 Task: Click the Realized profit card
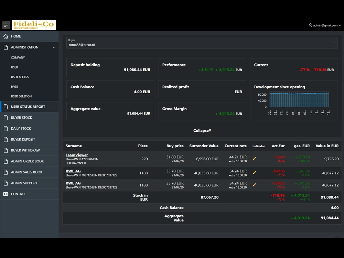pos(202,89)
